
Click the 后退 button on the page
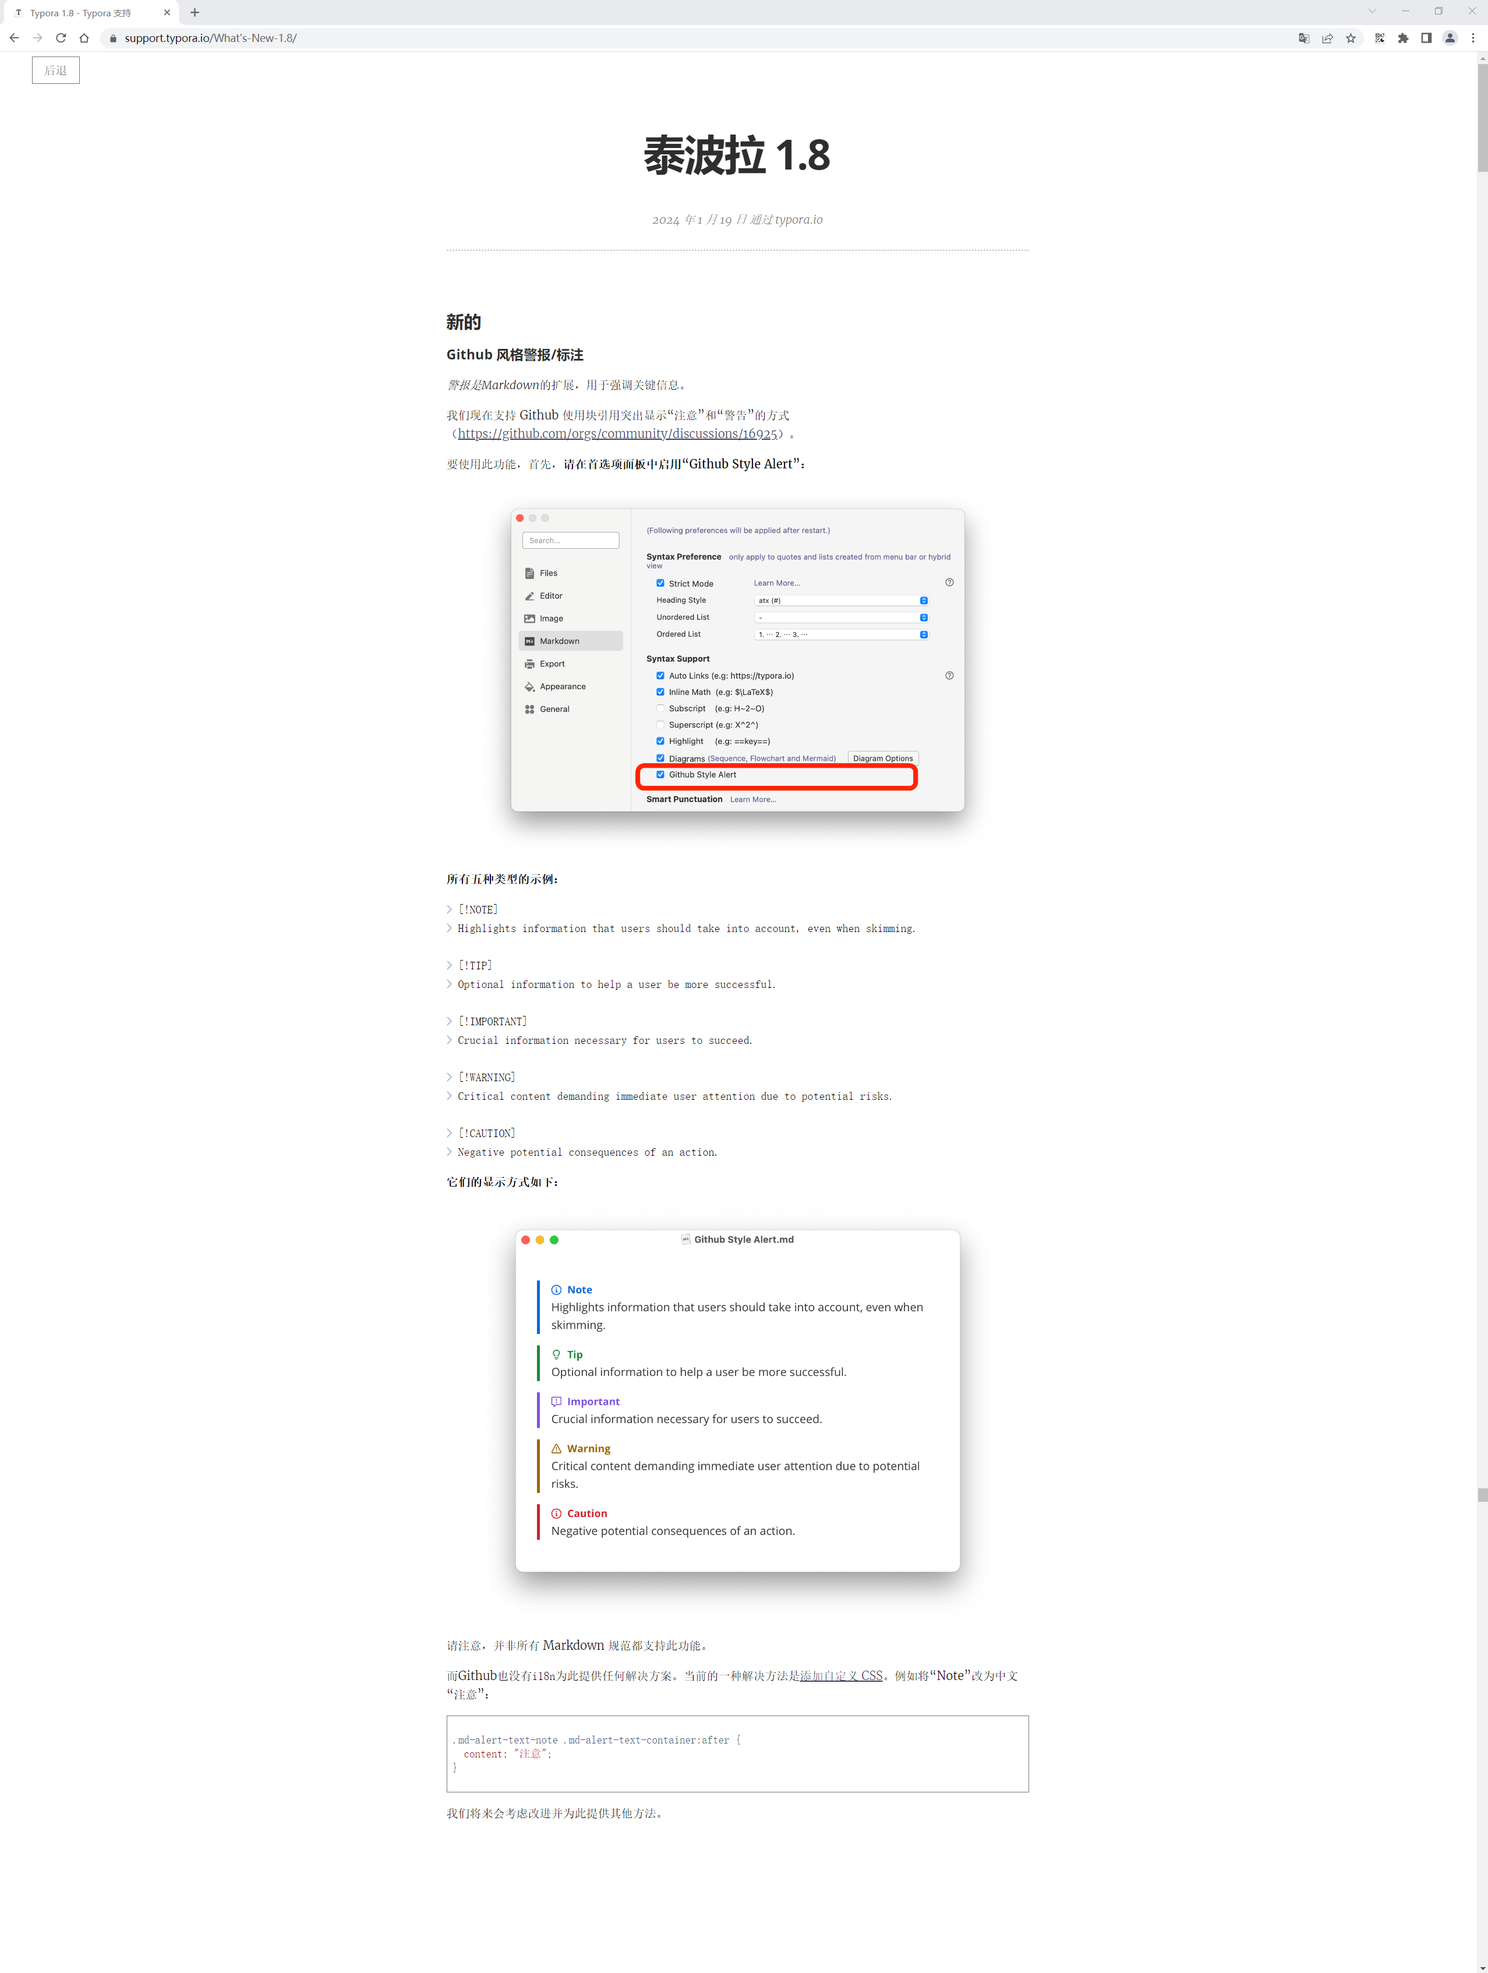coord(55,70)
